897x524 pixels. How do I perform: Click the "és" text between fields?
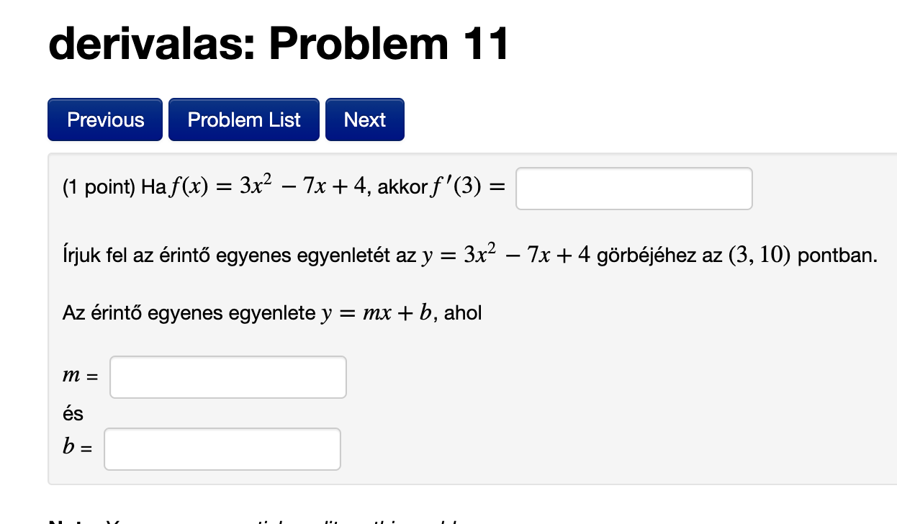click(x=73, y=414)
